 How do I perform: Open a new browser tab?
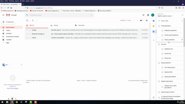coord(23,4)
